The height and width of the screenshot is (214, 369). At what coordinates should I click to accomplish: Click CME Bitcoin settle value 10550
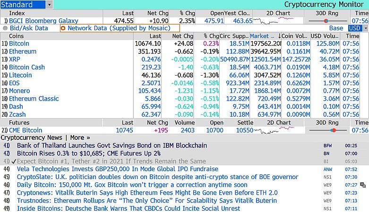pyautogui.click(x=245, y=130)
